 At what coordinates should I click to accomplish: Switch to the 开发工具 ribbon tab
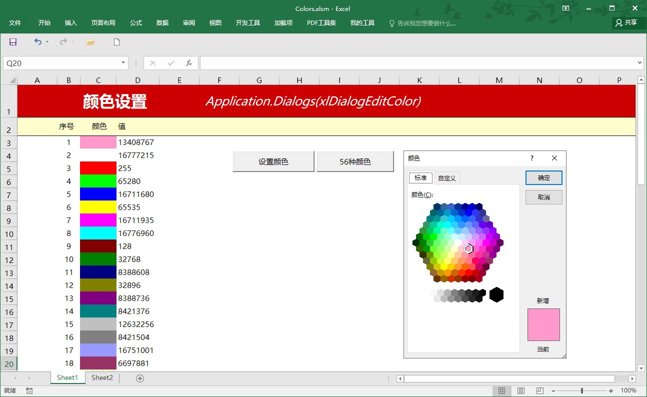247,22
